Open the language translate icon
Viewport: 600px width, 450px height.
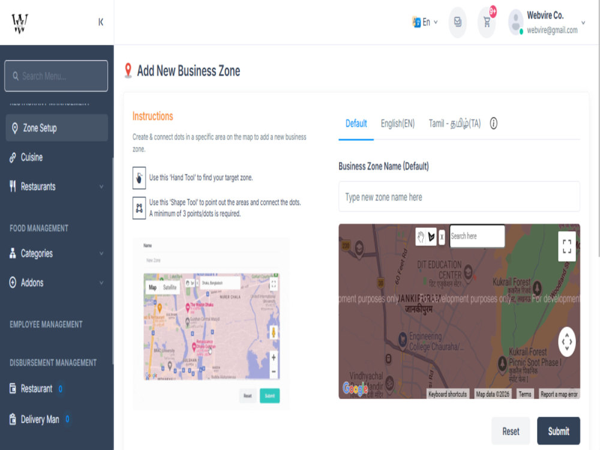tap(416, 22)
